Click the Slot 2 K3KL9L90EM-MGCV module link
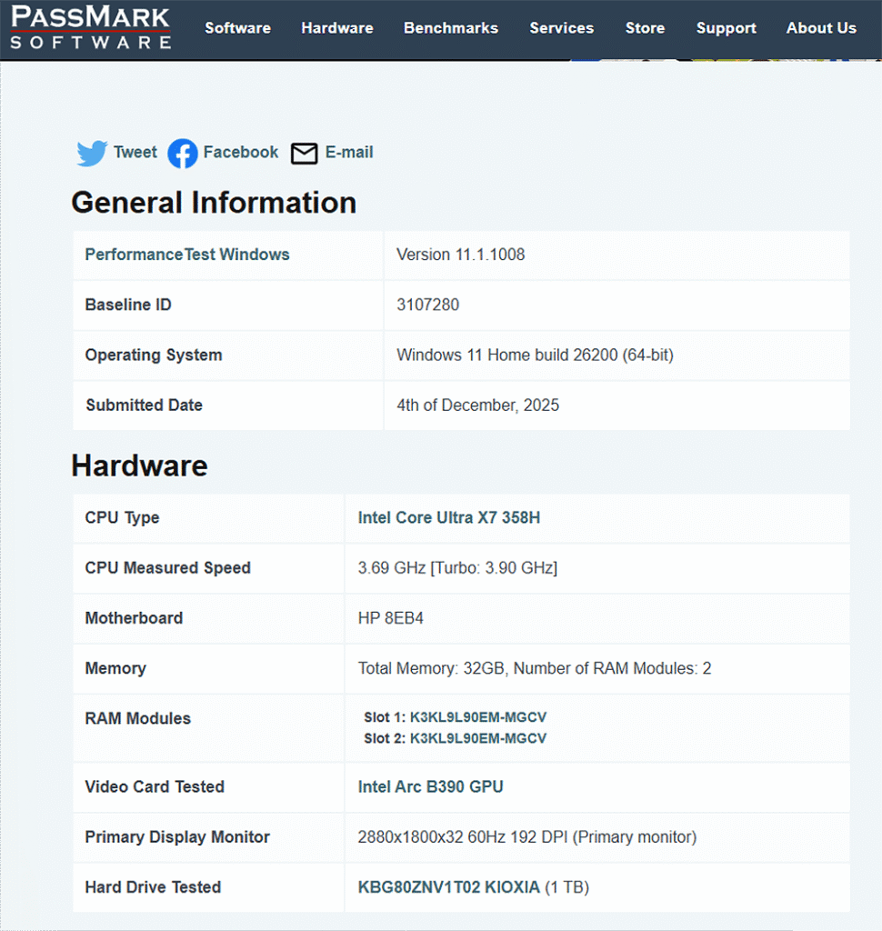The image size is (882, 931). (x=478, y=738)
